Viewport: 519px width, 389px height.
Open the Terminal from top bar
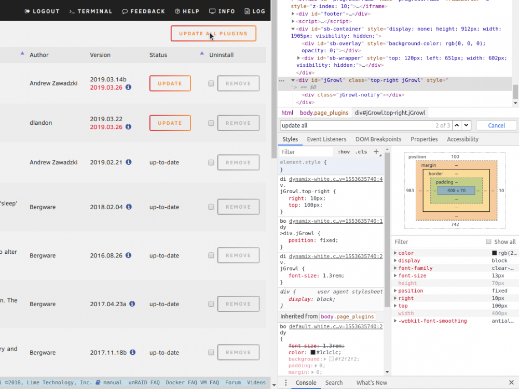click(x=90, y=11)
